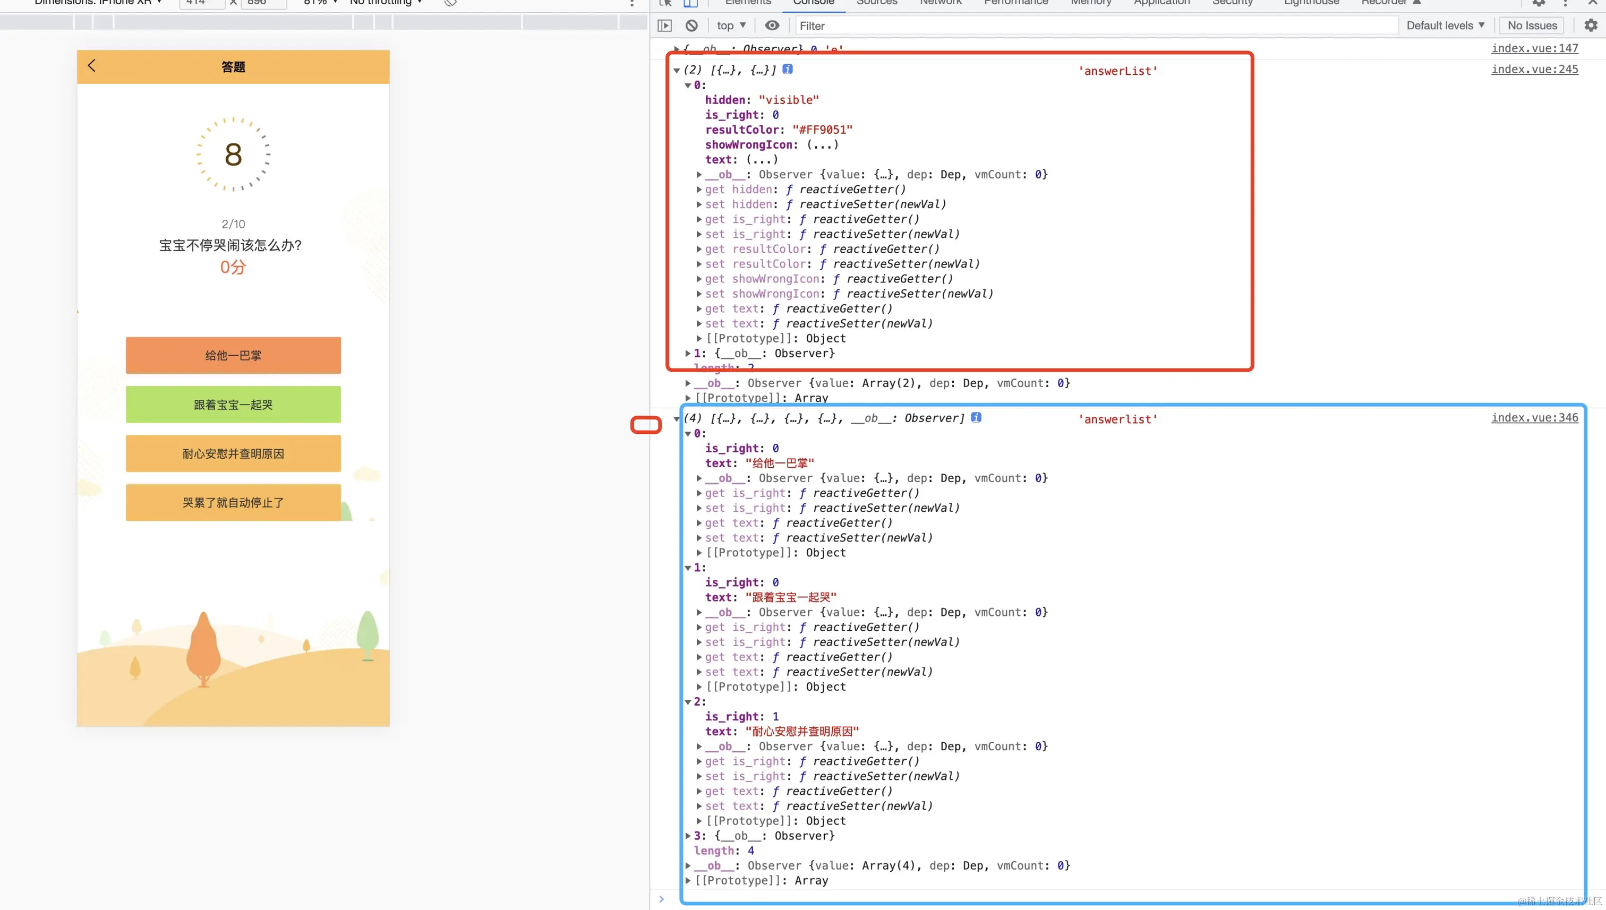Image resolution: width=1606 pixels, height=910 pixels.
Task: Expand item 3 of answerlist array
Action: tap(688, 836)
